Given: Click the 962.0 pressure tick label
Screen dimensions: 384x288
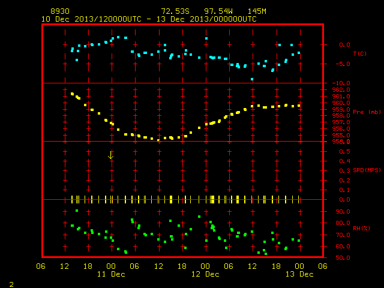Looking at the screenshot, I should click(x=341, y=90).
